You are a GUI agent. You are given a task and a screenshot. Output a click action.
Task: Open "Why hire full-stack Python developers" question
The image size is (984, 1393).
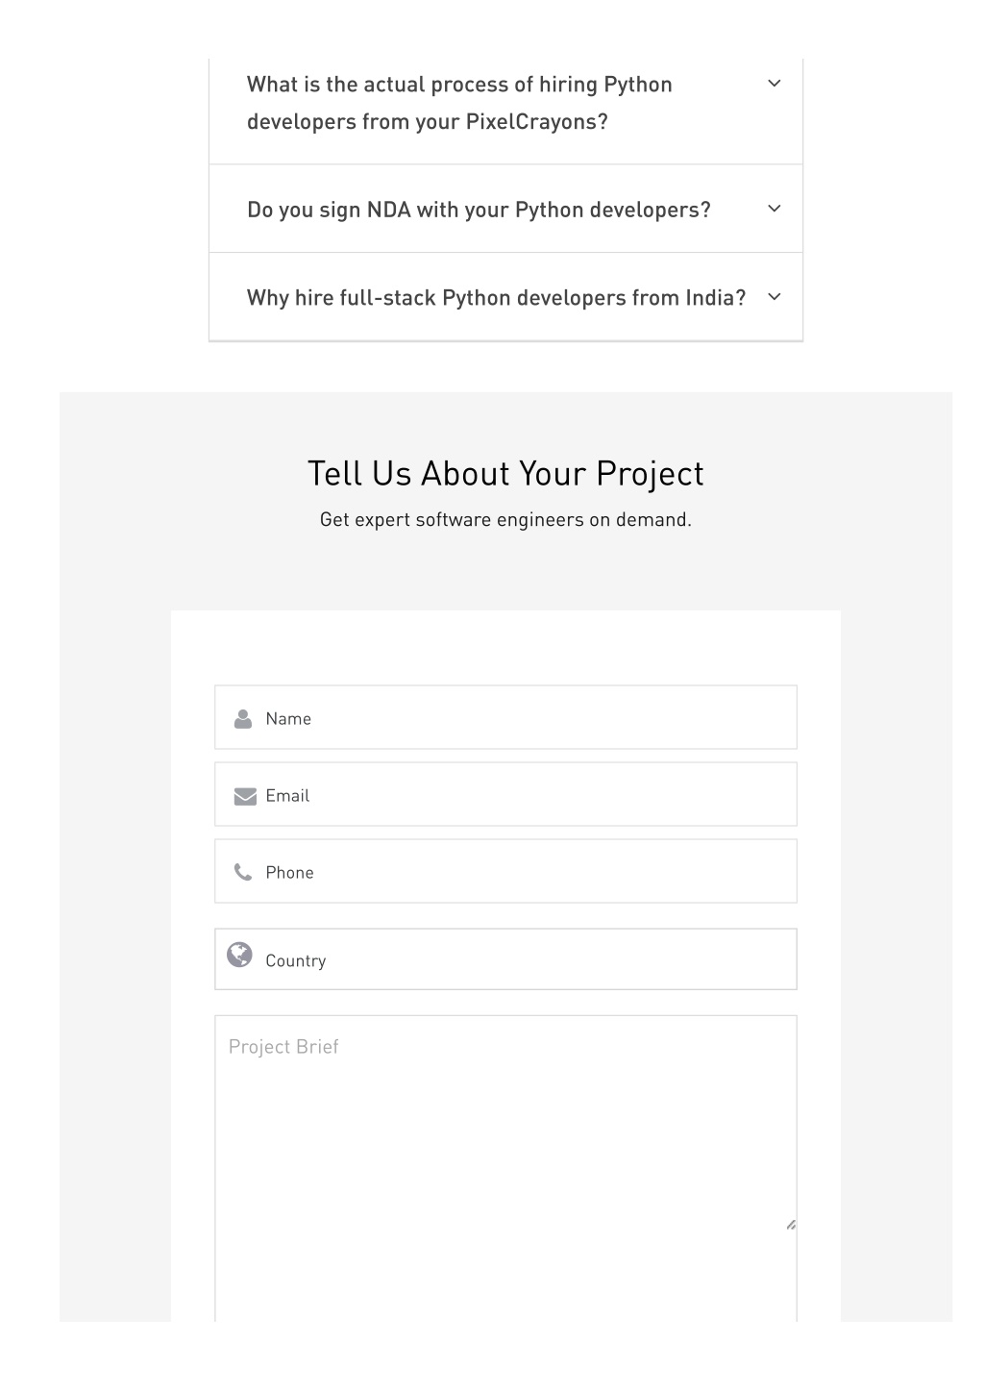[496, 298]
